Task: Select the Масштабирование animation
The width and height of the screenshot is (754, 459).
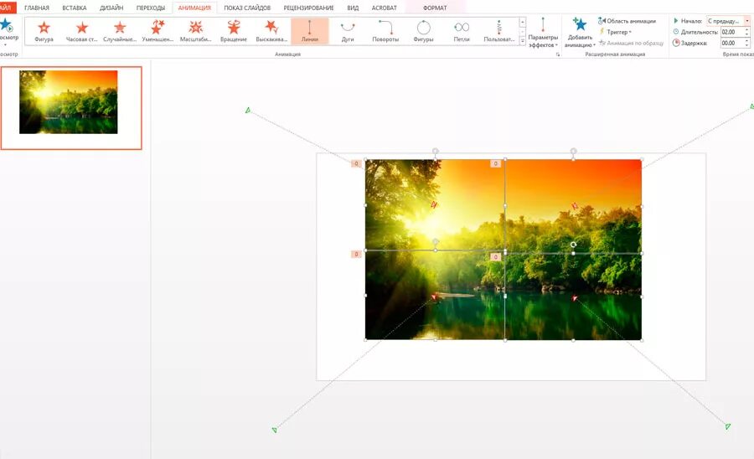Action: (196, 31)
